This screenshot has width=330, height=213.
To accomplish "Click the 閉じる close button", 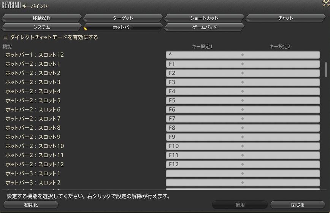I will pyautogui.click(x=298, y=205).
